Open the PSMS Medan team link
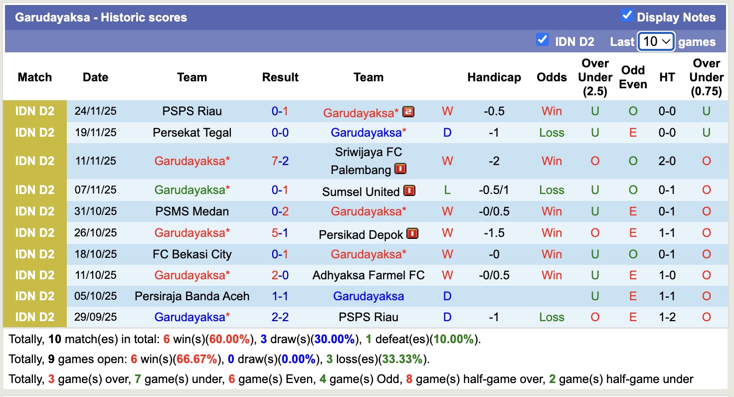This screenshot has height=397, width=734. point(192,211)
